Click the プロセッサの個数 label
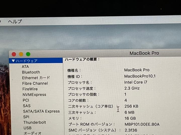This screenshot has width=181, height=135. pyautogui.click(x=84, y=94)
